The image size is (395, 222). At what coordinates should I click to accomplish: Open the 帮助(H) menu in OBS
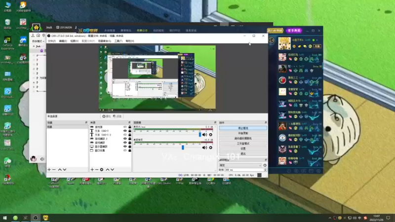click(130, 41)
